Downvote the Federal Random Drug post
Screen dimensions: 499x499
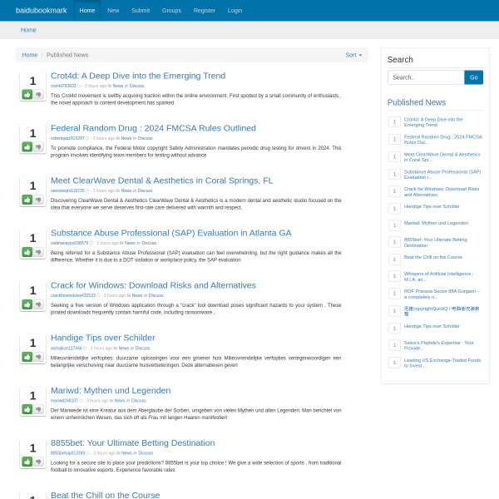click(38, 147)
